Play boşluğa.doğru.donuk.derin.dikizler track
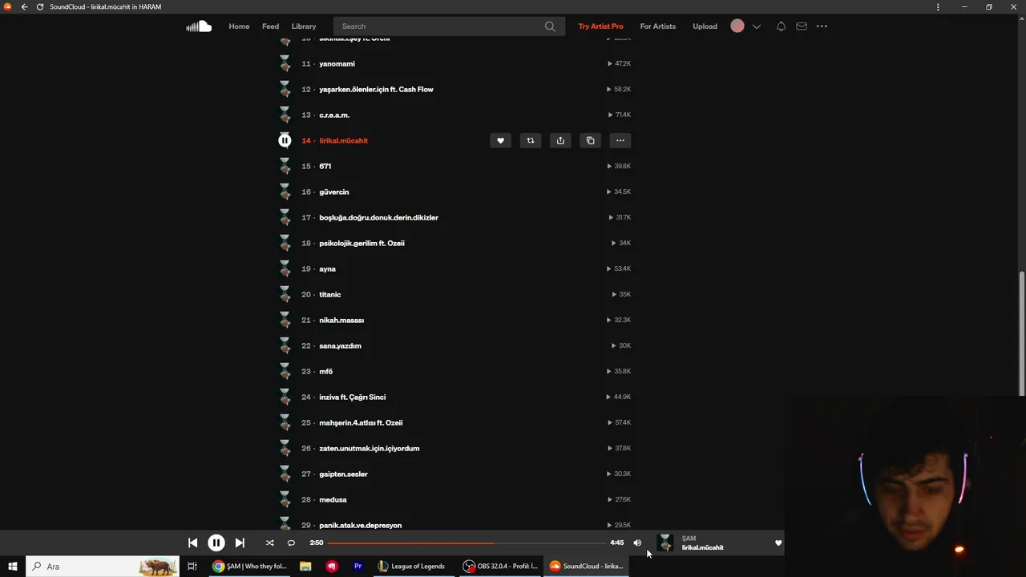 (378, 217)
